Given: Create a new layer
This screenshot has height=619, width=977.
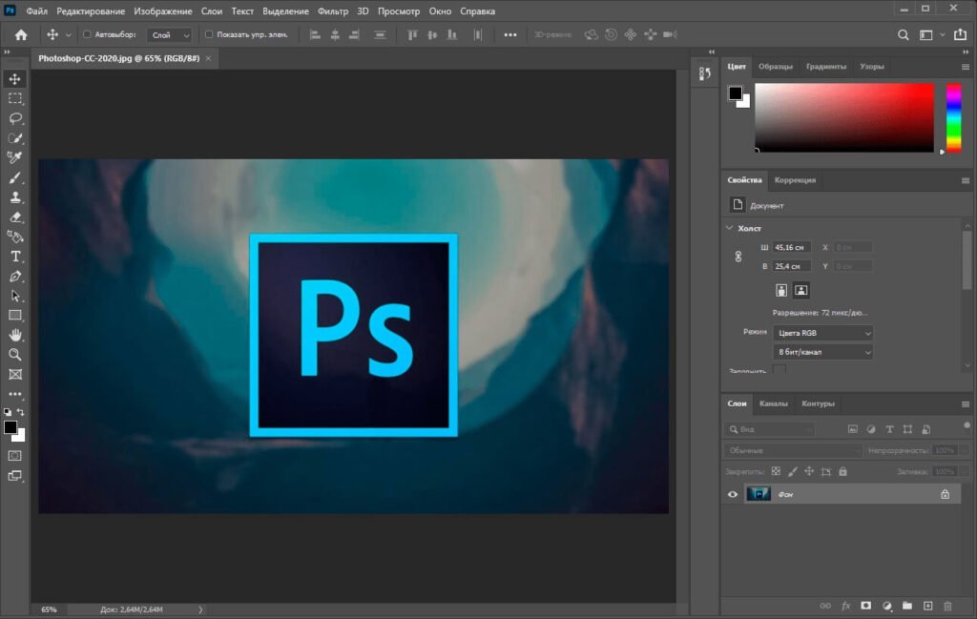Looking at the screenshot, I should (927, 606).
